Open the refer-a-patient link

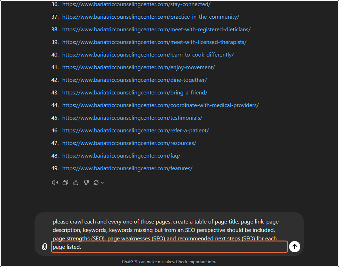[135, 131]
